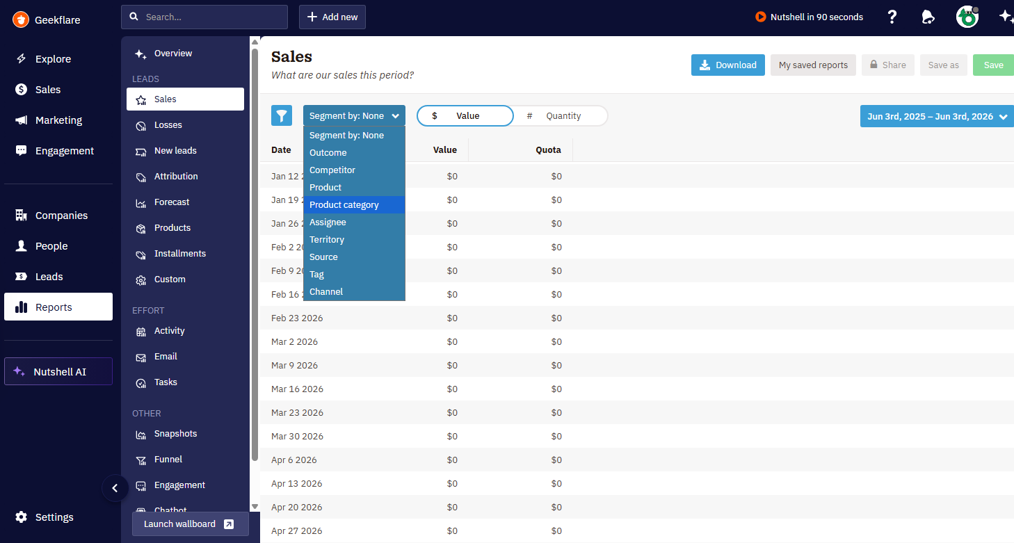
Task: Click the Date column header
Action: 281,149
